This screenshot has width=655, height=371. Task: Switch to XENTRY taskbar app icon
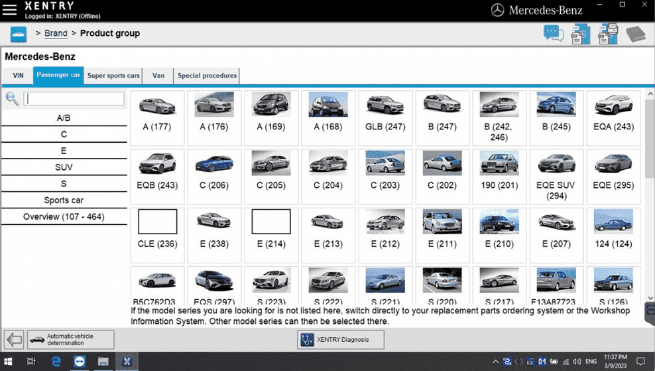(127, 362)
